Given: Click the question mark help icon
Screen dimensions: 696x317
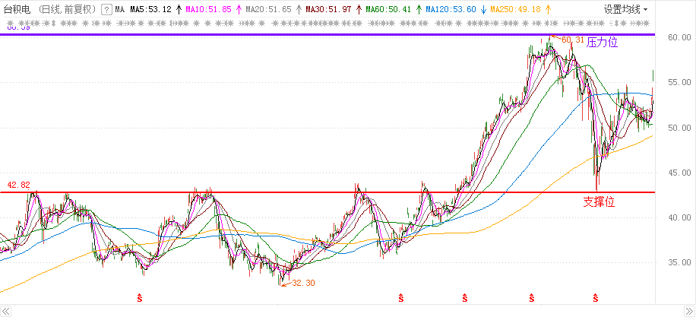Looking at the screenshot, I should [106, 10].
